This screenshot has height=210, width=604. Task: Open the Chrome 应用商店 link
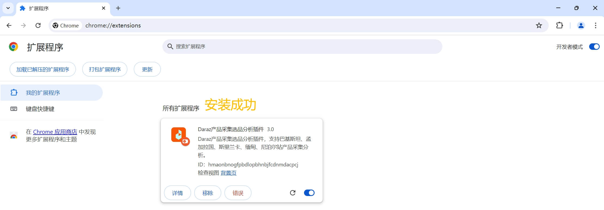55,132
